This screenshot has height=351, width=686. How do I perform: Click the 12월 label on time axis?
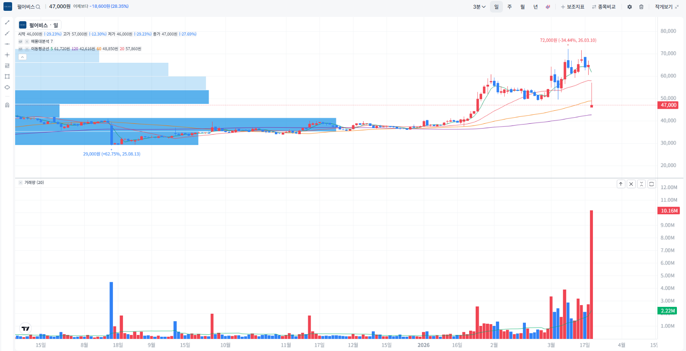[353, 345]
